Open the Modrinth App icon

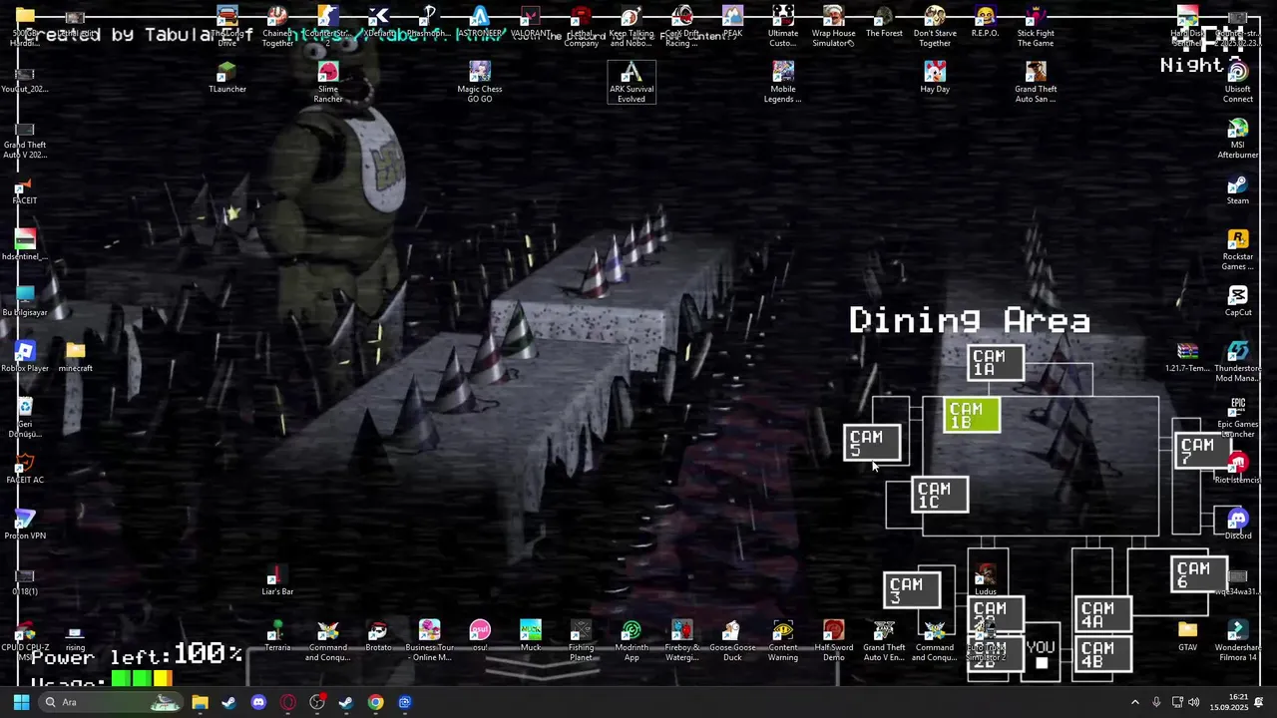(x=632, y=640)
